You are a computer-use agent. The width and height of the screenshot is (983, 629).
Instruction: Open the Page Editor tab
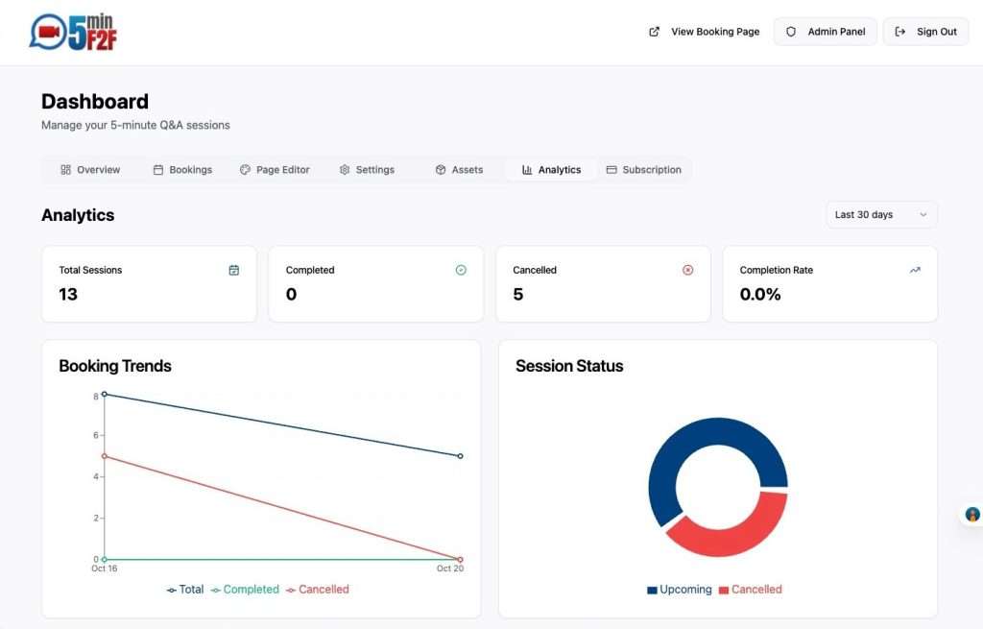[x=275, y=169]
